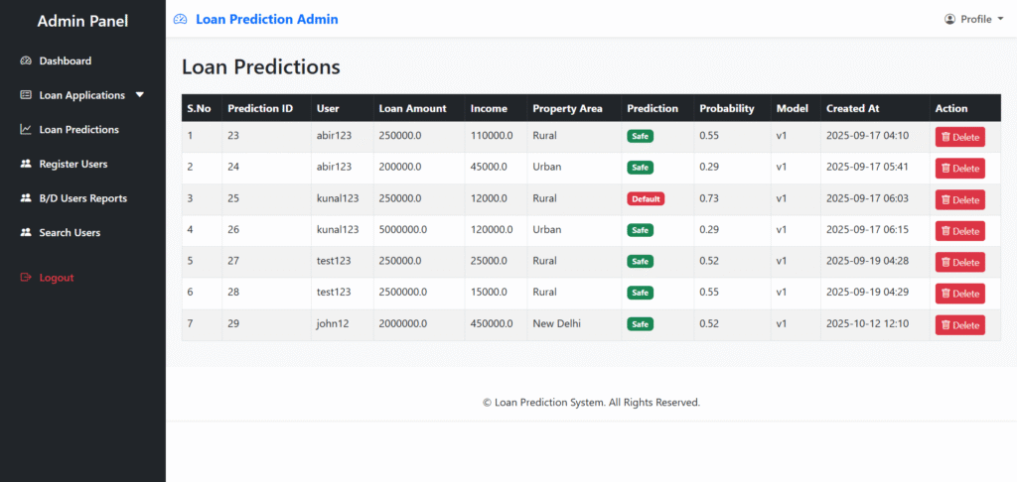Screen dimensions: 1017x482
Task: Click the Loan Predictions chart icon
Action: (x=26, y=130)
